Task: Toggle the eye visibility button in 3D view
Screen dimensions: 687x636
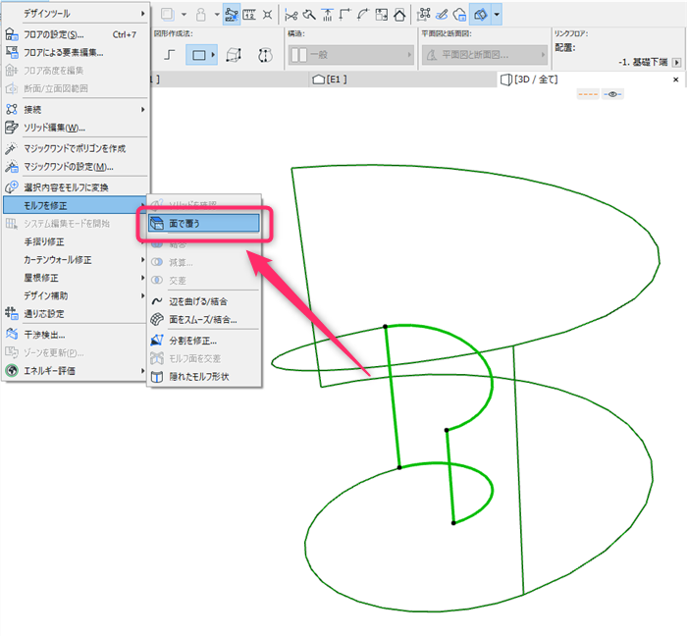Action: [x=612, y=94]
